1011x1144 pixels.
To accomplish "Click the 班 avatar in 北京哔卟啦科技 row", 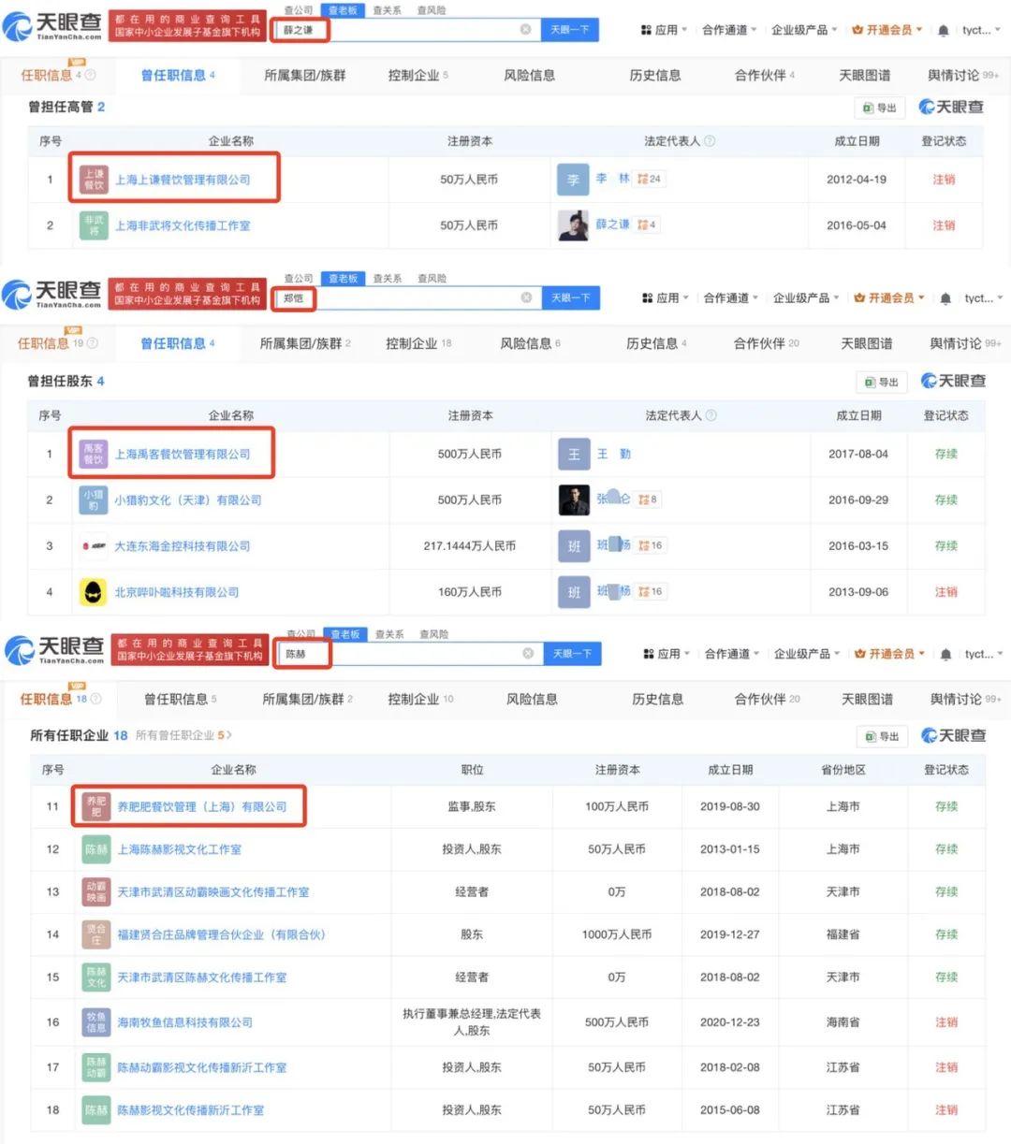I will 574,592.
